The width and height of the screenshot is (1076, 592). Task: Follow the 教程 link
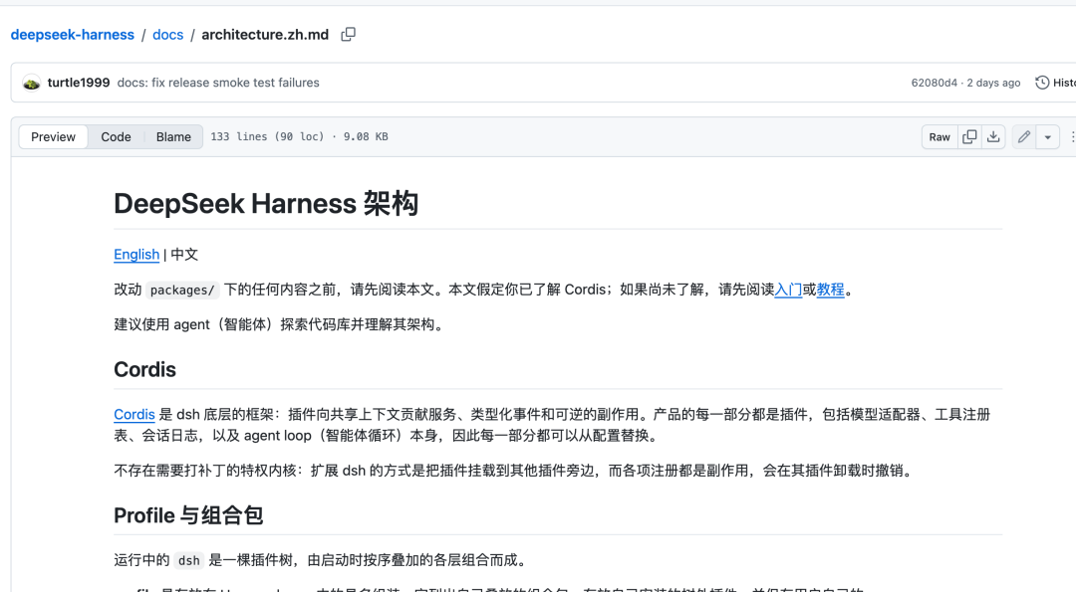click(x=830, y=290)
